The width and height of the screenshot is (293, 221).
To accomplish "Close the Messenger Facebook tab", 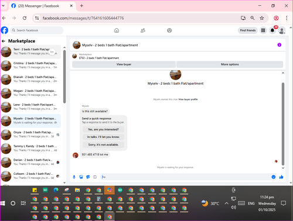I will coord(71,6).
